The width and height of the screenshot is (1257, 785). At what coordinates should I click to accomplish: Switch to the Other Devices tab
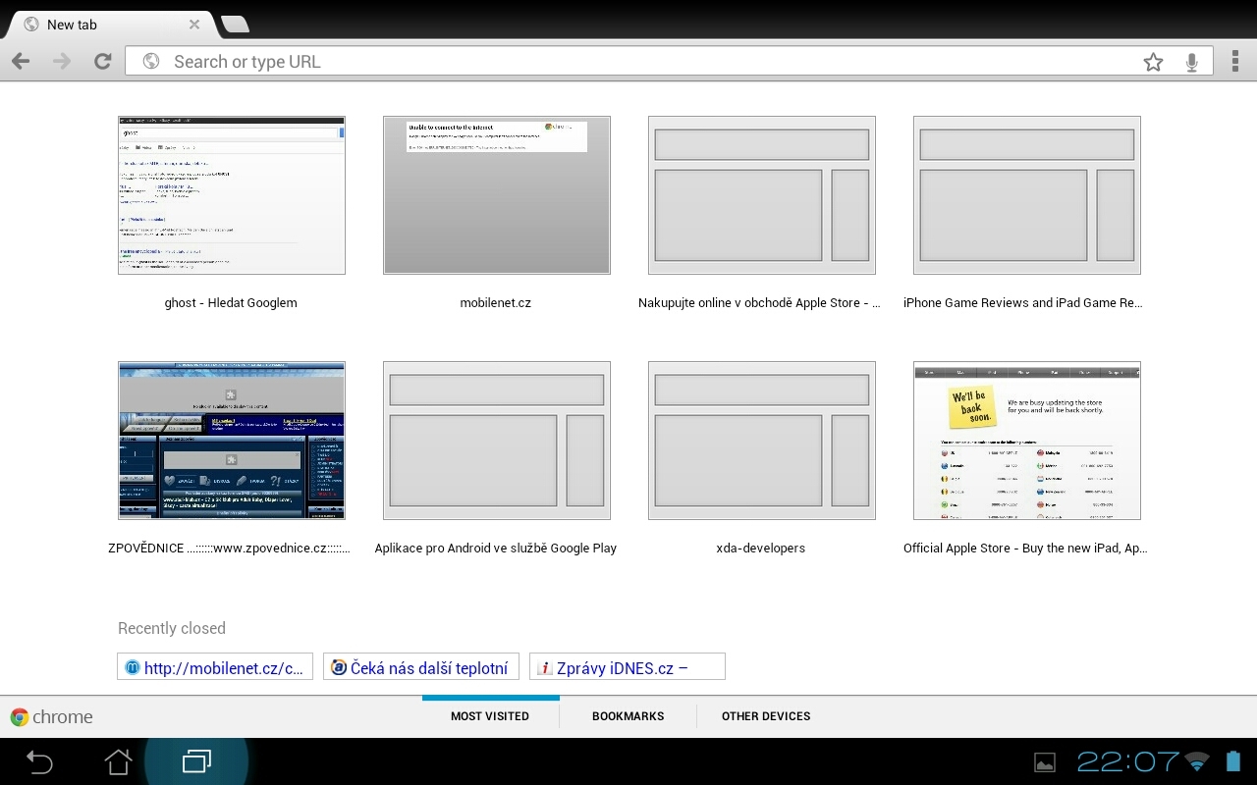click(765, 716)
